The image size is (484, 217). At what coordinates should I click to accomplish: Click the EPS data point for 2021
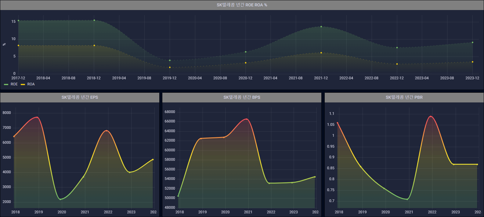pos(84,177)
